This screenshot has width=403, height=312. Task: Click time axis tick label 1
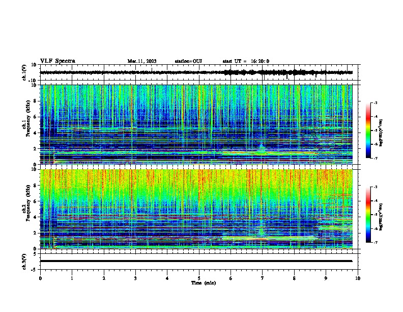coord(72,278)
